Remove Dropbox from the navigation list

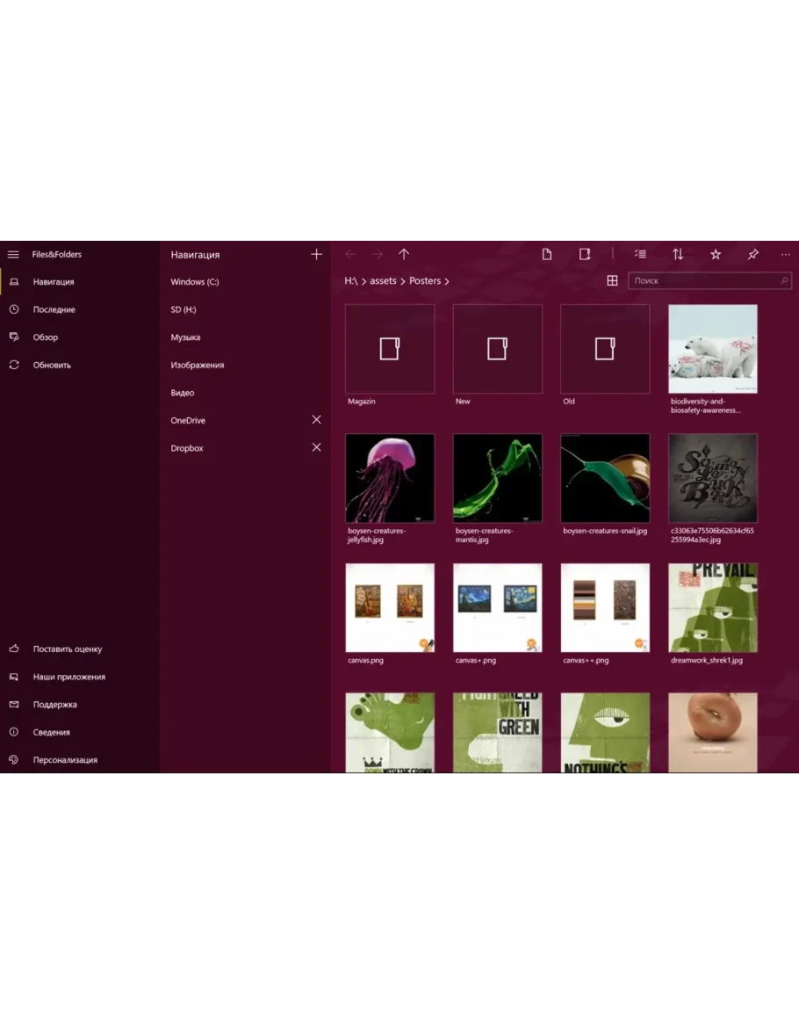[317, 448]
